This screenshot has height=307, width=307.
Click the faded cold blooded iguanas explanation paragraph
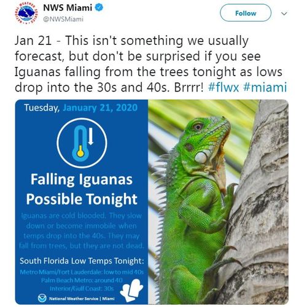point(82,231)
